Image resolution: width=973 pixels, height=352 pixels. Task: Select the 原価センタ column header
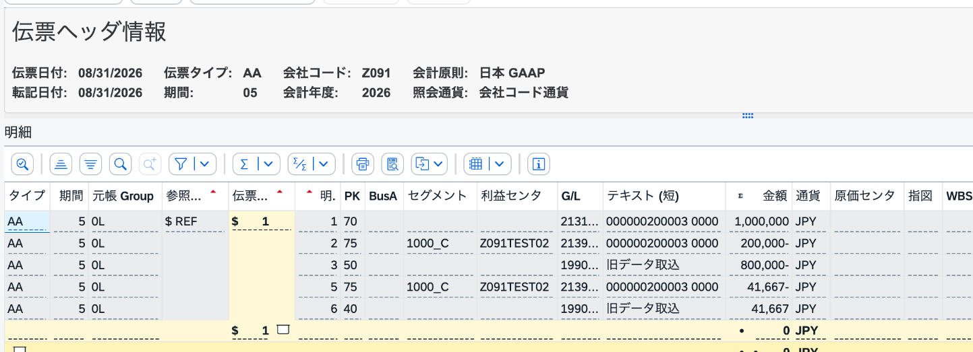click(866, 196)
